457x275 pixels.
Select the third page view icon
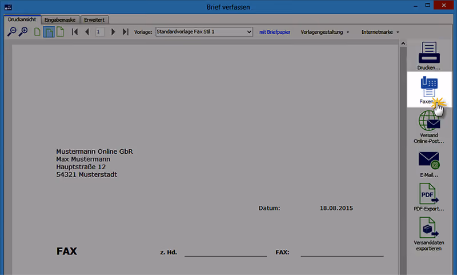pyautogui.click(x=60, y=31)
